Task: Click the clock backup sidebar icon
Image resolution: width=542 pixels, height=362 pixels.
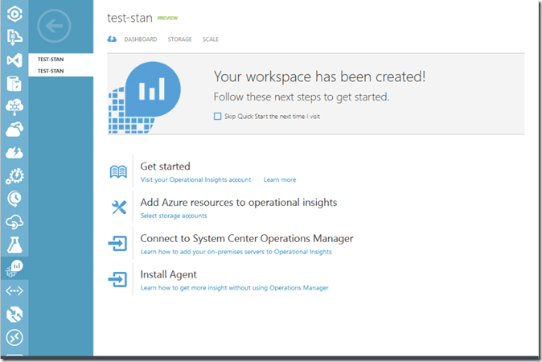Action: [14, 198]
